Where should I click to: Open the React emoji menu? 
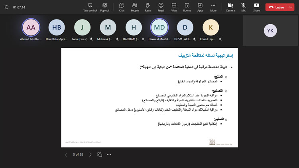pyautogui.click(x=161, y=7)
